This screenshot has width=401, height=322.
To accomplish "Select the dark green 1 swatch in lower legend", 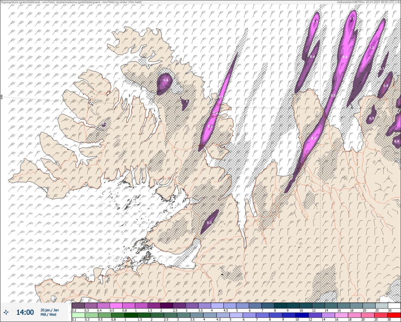I will pos(131,315).
